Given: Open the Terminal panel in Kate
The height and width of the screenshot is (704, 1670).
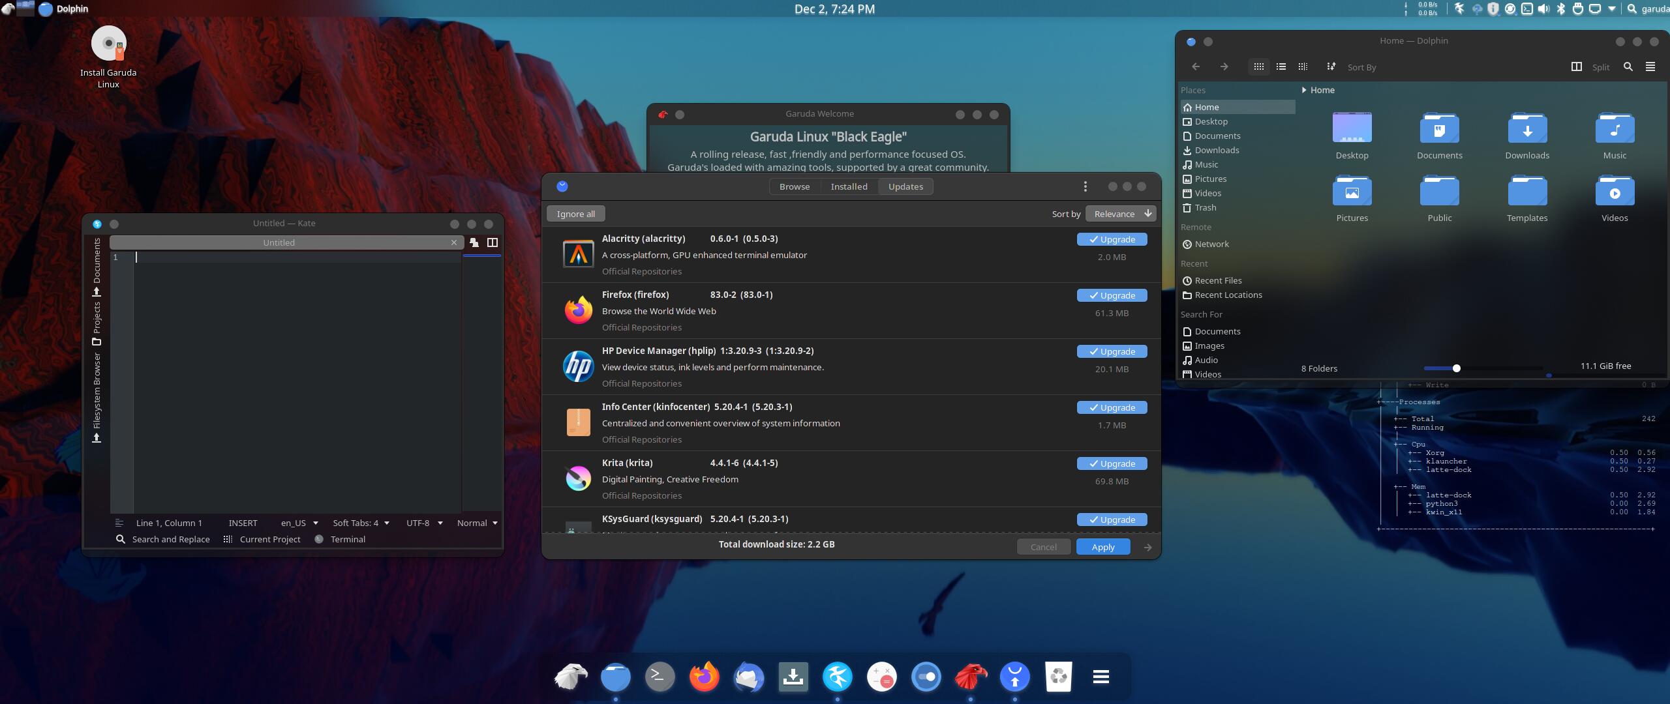Looking at the screenshot, I should tap(341, 539).
